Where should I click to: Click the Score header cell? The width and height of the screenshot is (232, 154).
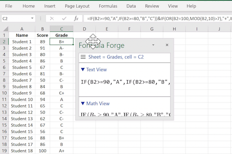[42, 35]
